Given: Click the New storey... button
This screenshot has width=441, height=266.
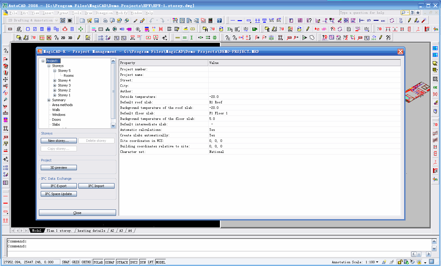Looking at the screenshot, I should click(58, 141).
